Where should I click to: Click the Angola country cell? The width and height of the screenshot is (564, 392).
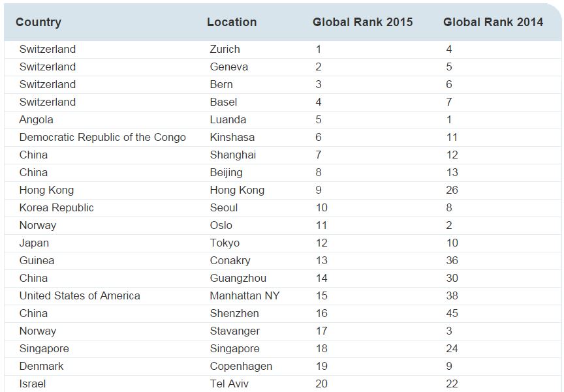[37, 119]
